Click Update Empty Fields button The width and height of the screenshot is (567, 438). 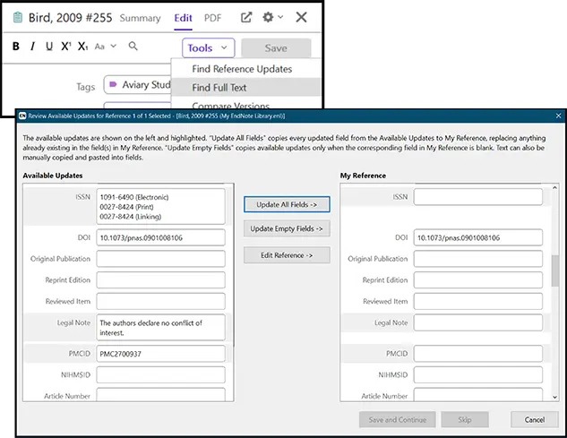[287, 229]
